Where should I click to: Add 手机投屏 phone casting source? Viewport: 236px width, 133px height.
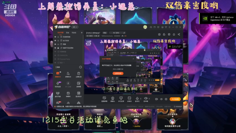pos(121,99)
